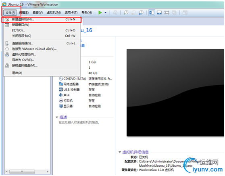This screenshot has height=176, width=225.
Task: Choose 新建窗口(W) menu entry
Action: tap(42, 25)
